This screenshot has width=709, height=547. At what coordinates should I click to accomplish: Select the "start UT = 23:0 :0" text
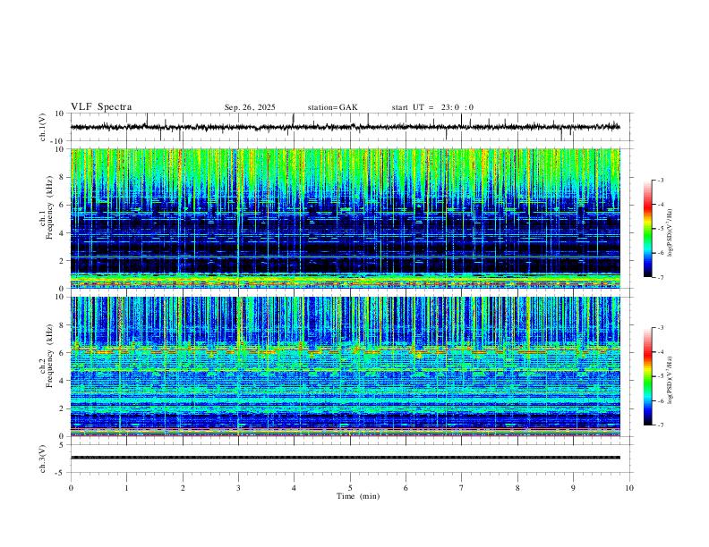coord(432,107)
